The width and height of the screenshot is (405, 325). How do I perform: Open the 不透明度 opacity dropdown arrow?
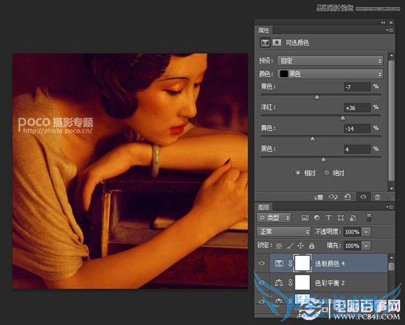[x=366, y=232]
